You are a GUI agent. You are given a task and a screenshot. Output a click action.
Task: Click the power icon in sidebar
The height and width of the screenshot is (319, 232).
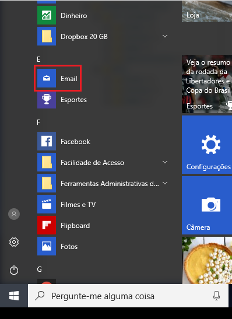(x=14, y=271)
